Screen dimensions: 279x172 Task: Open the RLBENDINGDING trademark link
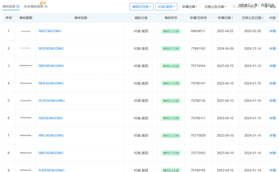click(x=52, y=101)
